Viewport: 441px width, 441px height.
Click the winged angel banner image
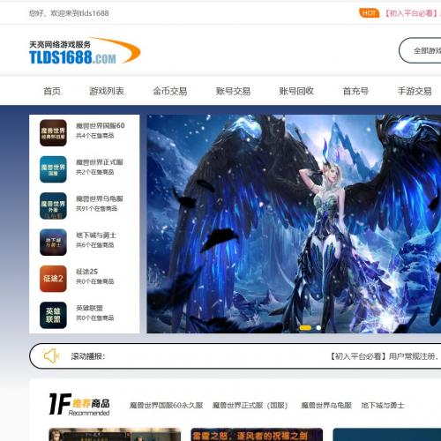click(x=294, y=223)
